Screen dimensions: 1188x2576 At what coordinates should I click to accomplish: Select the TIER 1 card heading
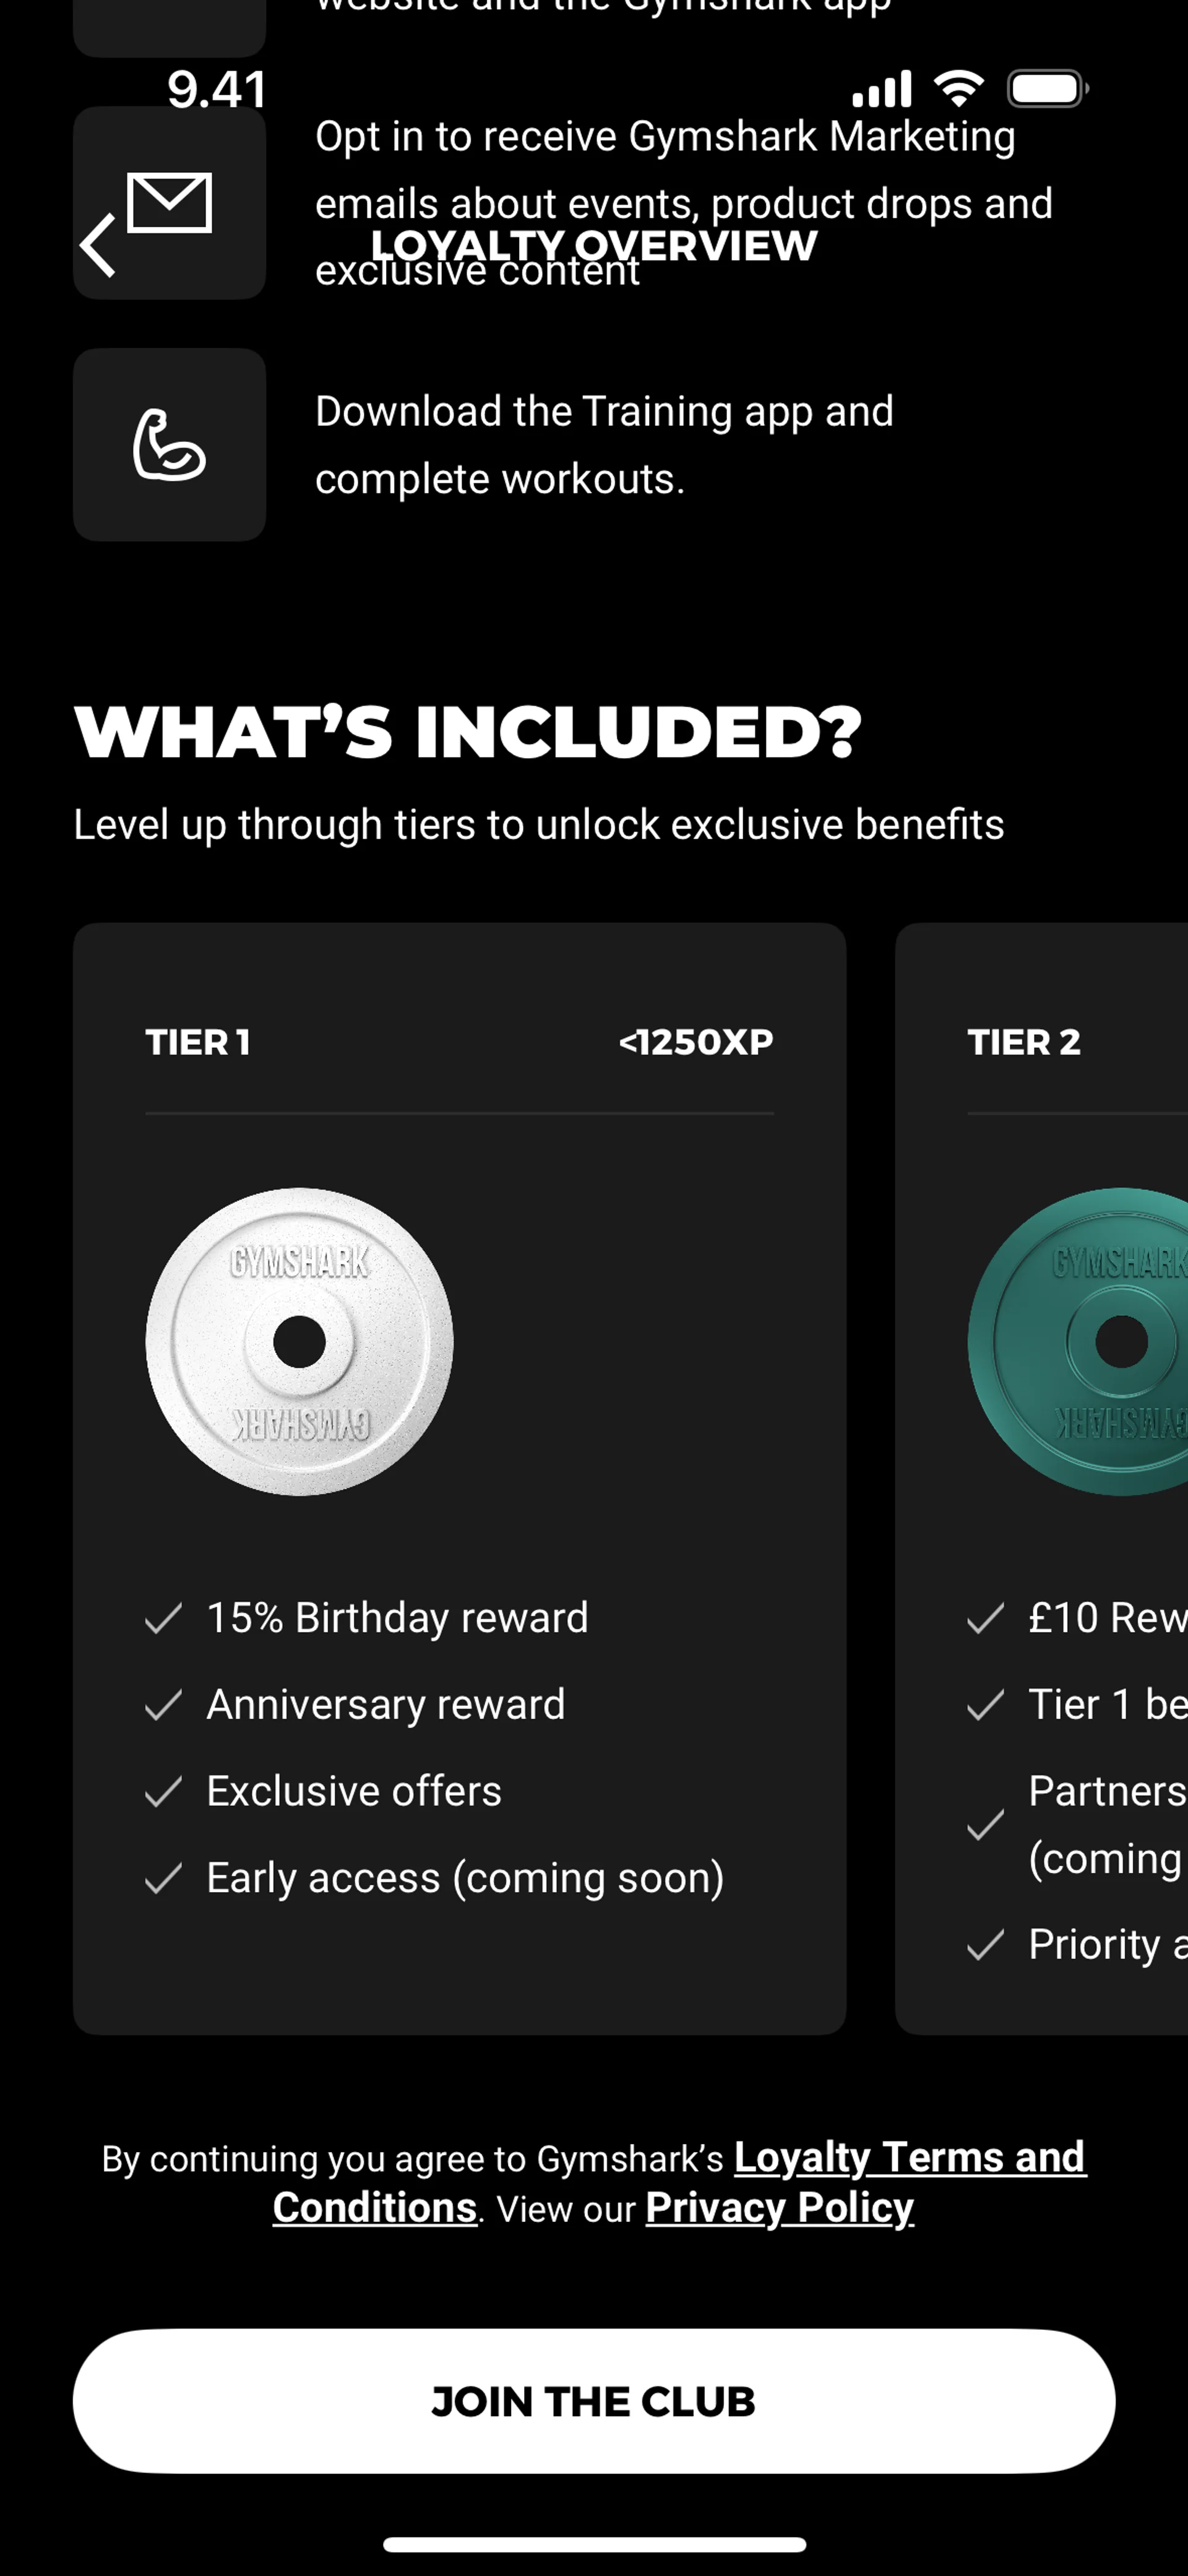198,1042
